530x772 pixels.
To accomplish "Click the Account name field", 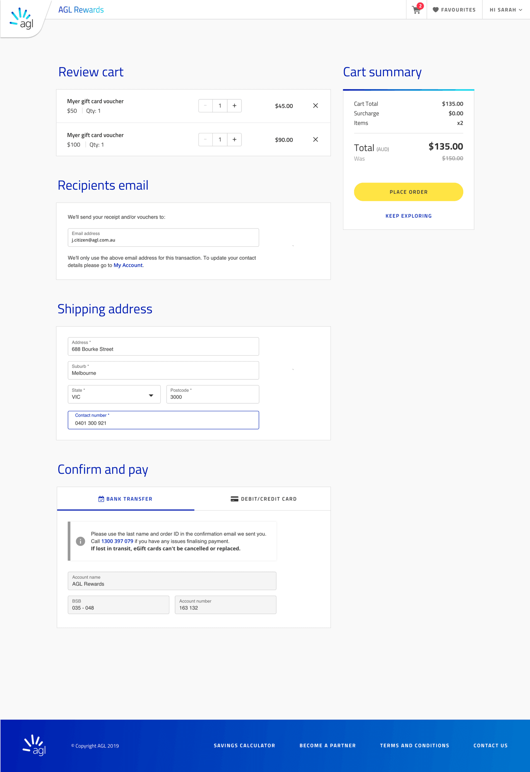I will (172, 581).
